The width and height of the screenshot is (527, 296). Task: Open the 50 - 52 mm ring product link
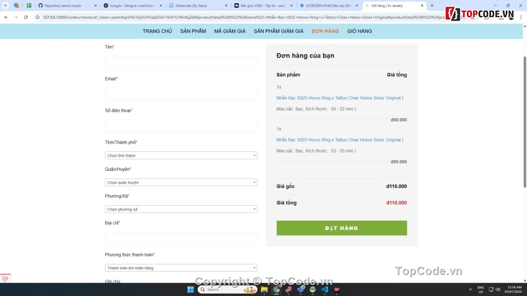(338, 98)
